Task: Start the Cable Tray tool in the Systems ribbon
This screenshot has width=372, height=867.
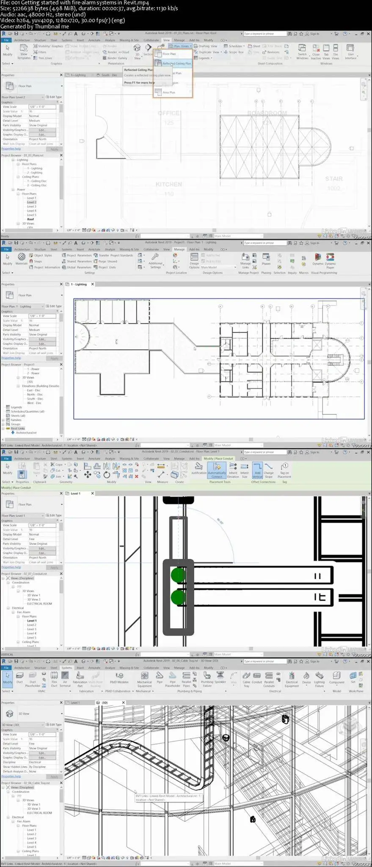Action: click(246, 679)
